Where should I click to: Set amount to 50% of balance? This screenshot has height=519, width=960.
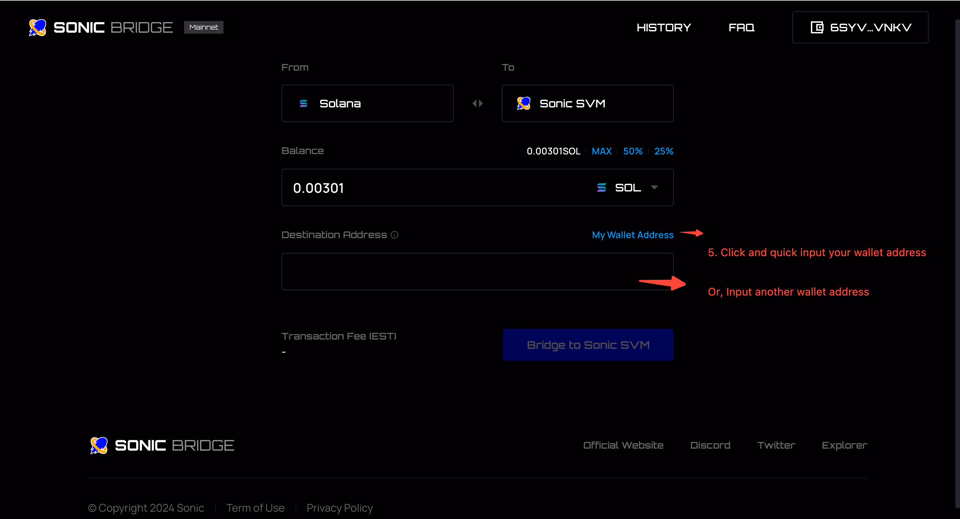click(x=633, y=151)
